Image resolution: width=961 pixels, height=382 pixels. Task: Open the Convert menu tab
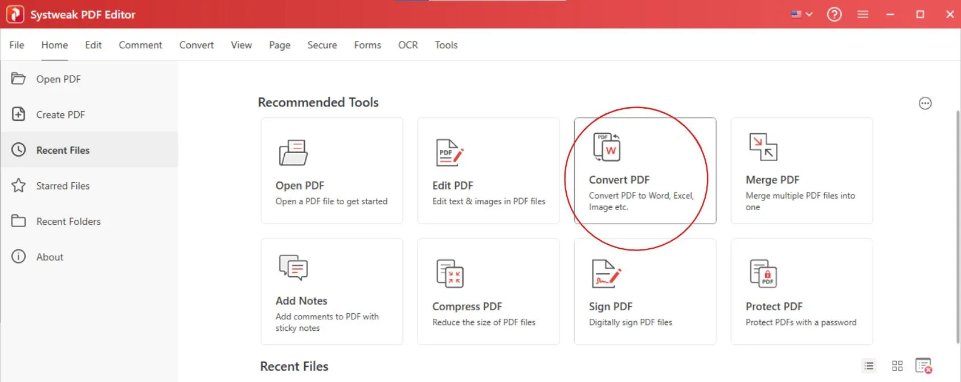point(196,45)
